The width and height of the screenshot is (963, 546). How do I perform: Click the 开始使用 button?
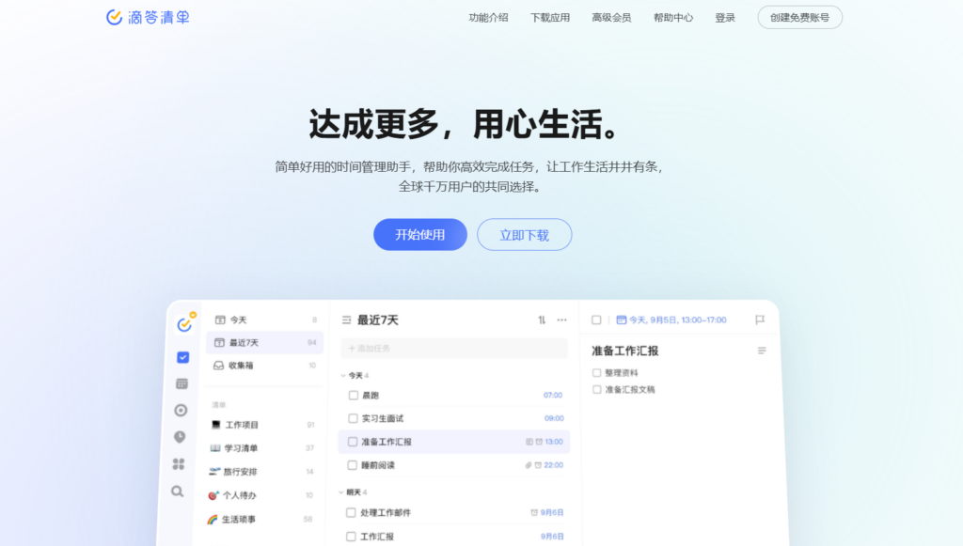click(x=419, y=234)
